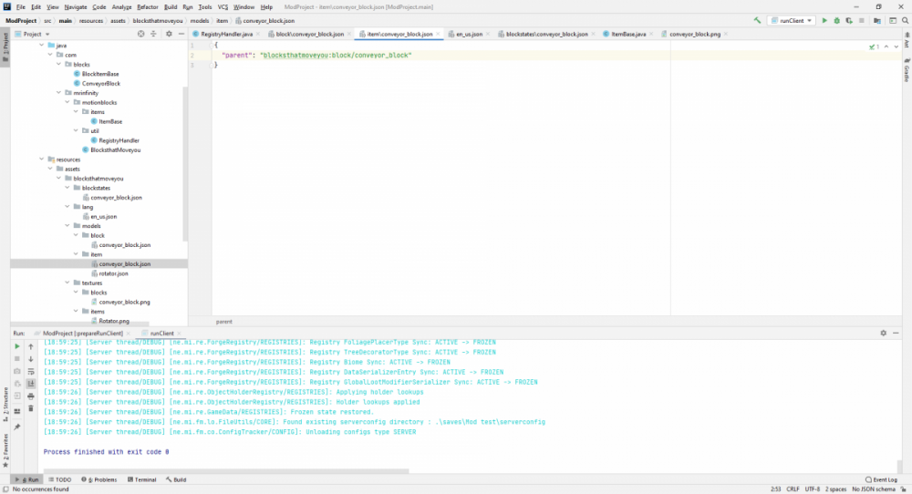912x494 pixels.
Task: Open Project Structure icon in toolbar
Action: click(x=877, y=20)
